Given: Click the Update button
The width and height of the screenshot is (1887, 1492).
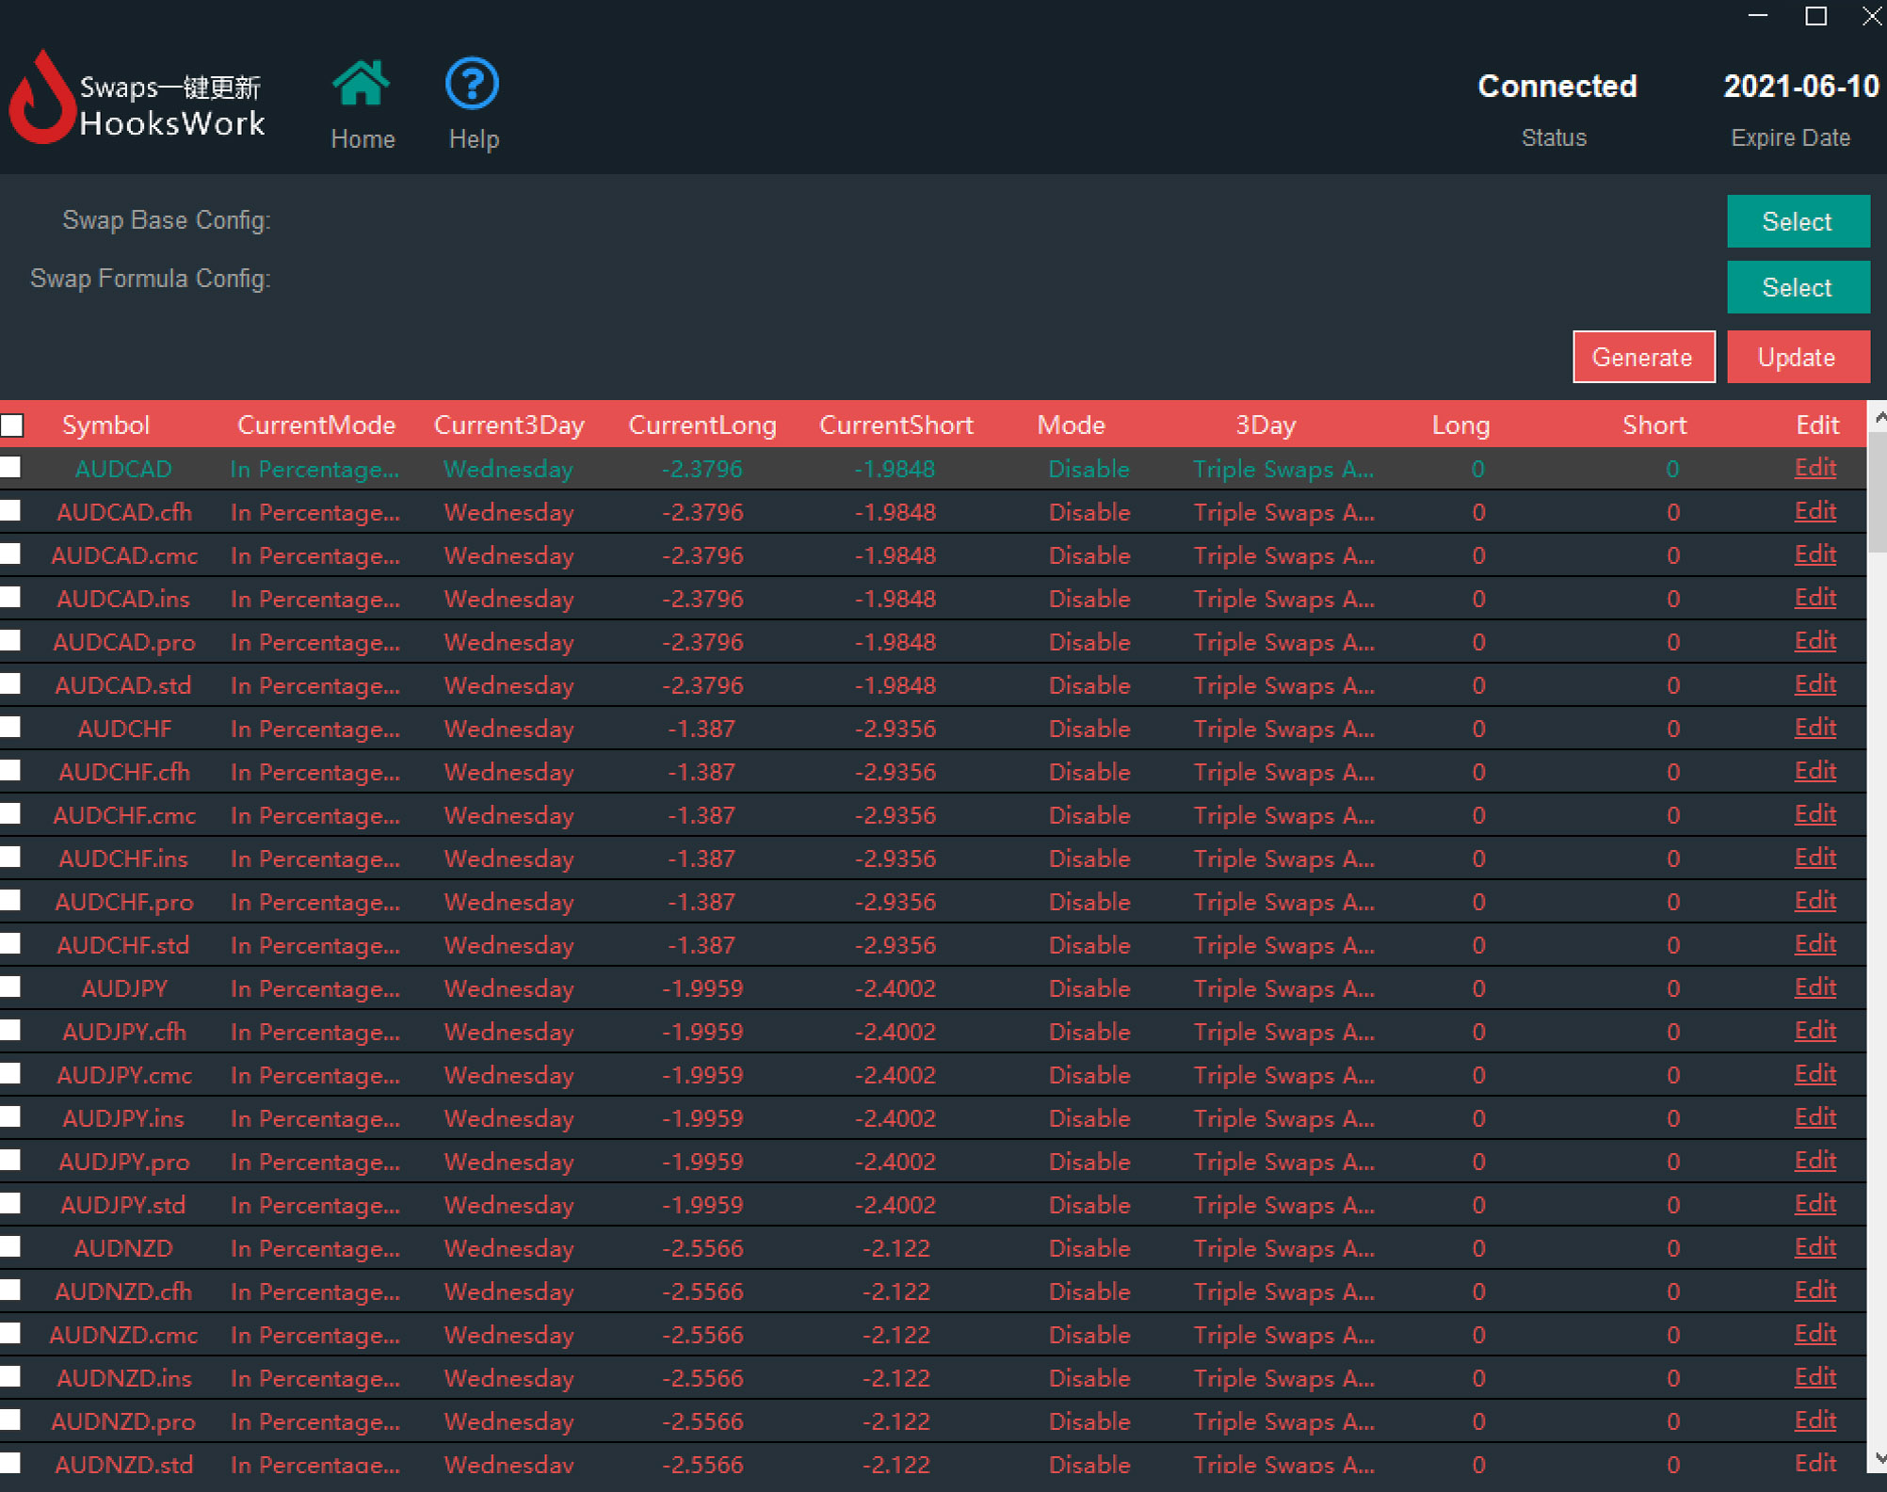Looking at the screenshot, I should click(1798, 358).
